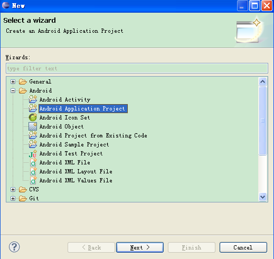Click the Eclipse icon in title bar
Image resolution: width=274 pixels, height=259 pixels.
6,5
